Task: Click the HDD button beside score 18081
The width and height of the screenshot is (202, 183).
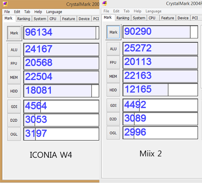Action: (14, 91)
